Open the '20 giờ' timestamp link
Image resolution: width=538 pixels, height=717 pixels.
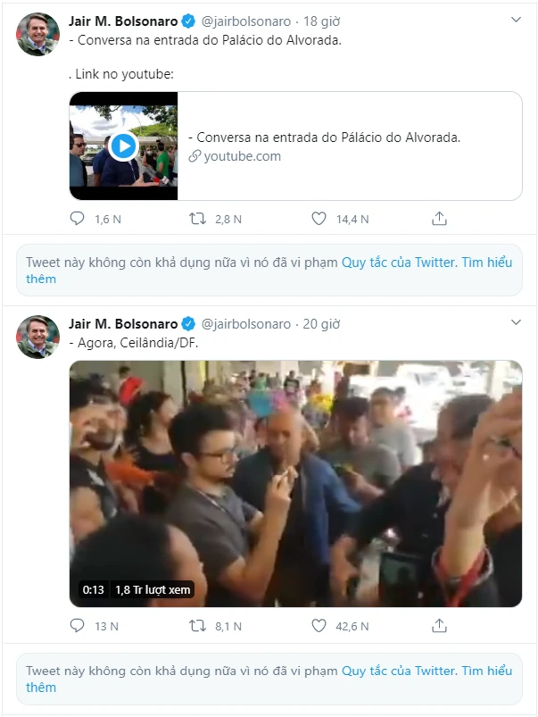[x=324, y=323]
